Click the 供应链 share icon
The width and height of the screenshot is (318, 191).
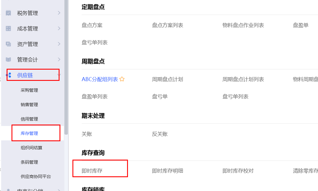click(9, 75)
